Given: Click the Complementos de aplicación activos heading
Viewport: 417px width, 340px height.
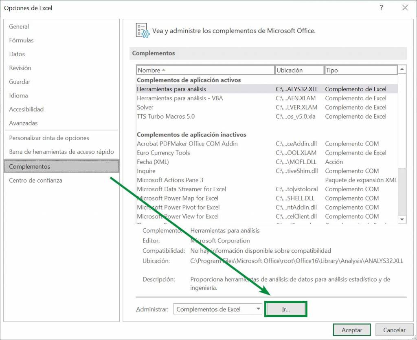Looking at the screenshot, I should click(189, 80).
